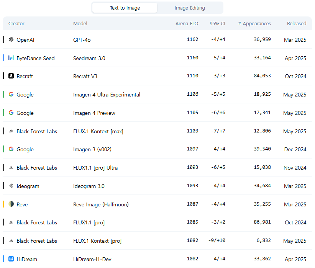
Task: Click the appearances count 36,959
Action: (x=262, y=39)
